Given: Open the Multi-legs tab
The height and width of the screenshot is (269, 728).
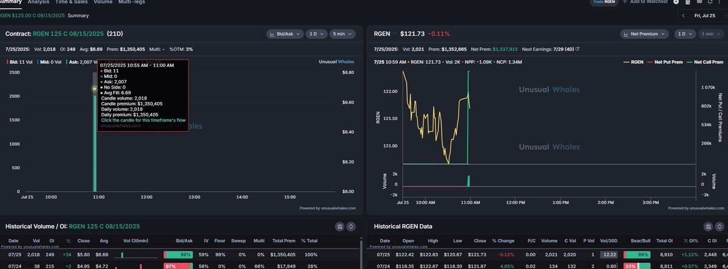Looking at the screenshot, I should [132, 2].
